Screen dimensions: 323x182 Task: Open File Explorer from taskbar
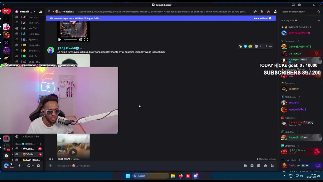click(x=173, y=176)
